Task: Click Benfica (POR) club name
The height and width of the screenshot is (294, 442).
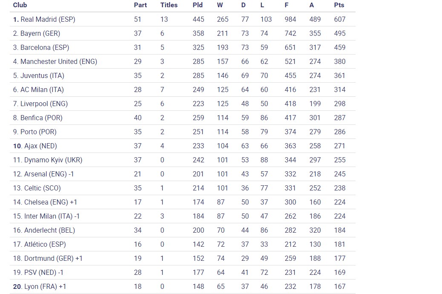Action: [41, 118]
